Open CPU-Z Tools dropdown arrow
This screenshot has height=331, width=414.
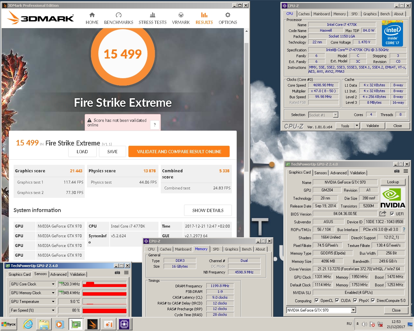pyautogui.click(x=357, y=126)
